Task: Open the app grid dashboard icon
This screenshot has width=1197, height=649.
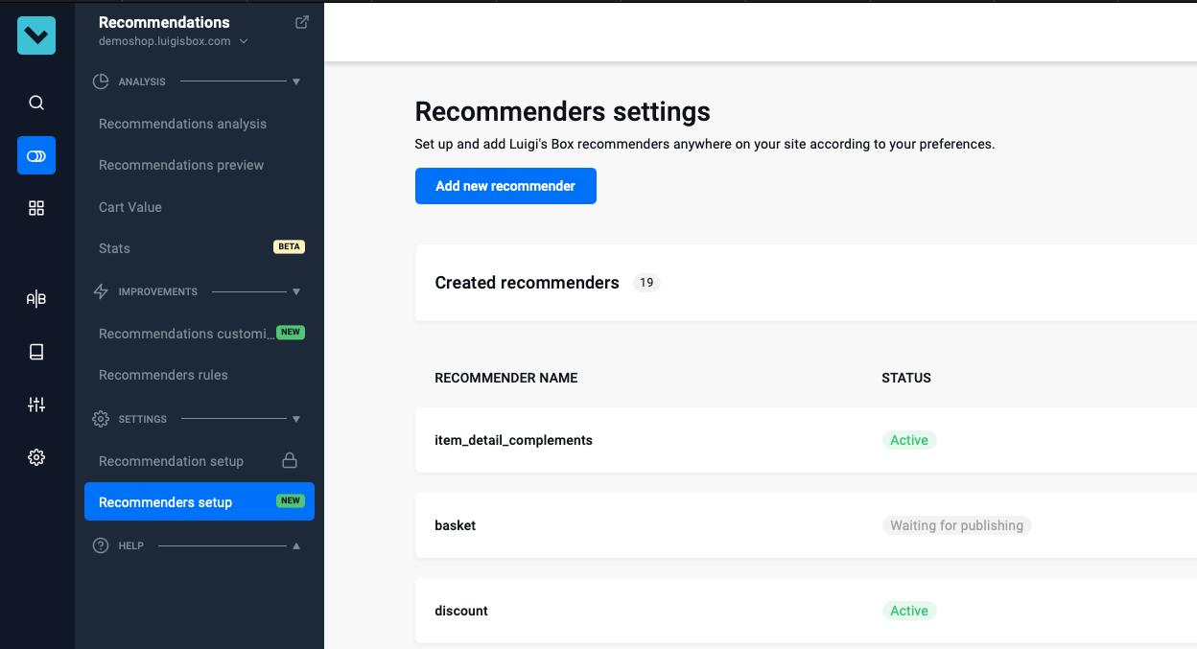Action: click(35, 207)
